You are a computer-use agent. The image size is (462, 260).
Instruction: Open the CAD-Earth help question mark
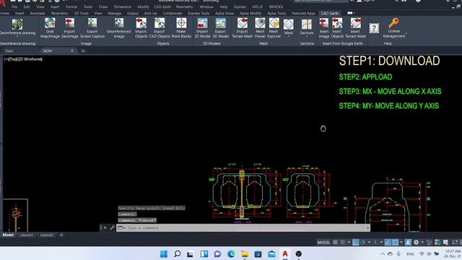tap(374, 28)
